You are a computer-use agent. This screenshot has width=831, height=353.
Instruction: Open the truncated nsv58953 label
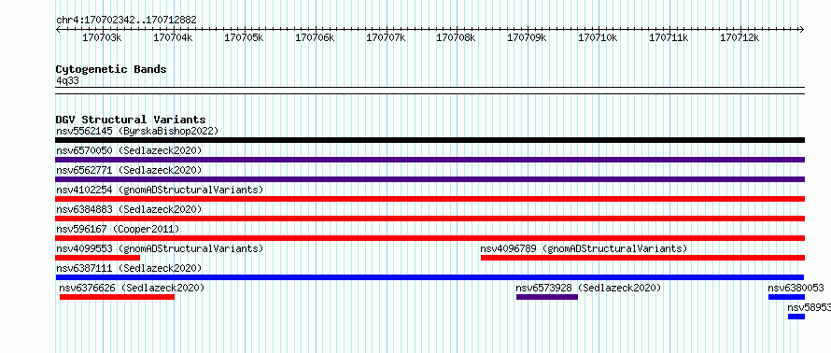point(809,307)
